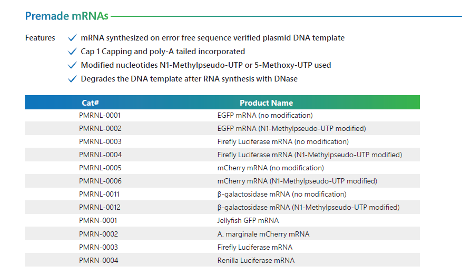Click the checkmark beside Modified nucleotides feature

(x=72, y=65)
